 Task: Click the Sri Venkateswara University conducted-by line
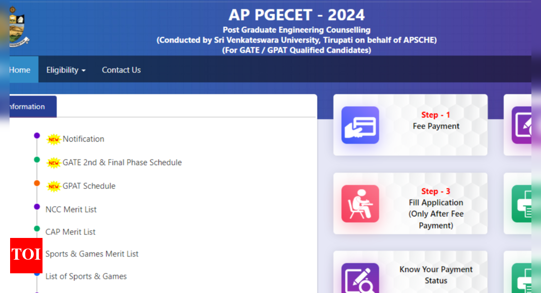[297, 40]
